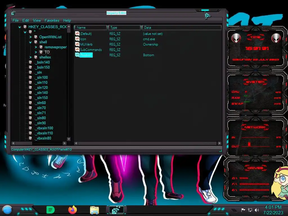Collapse the HKEY_CLASSES_ROOT tree node
Screen dimensions: 288x216
click(20, 27)
